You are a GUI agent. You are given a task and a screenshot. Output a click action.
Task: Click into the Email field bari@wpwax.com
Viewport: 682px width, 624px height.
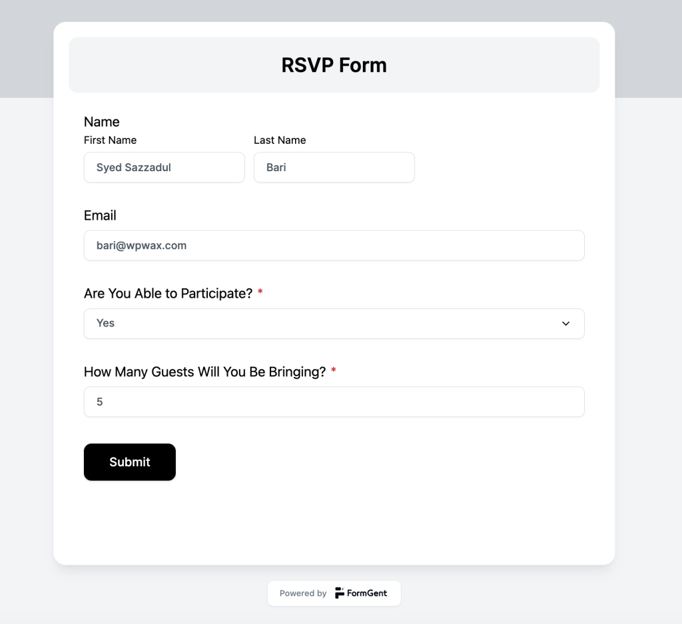pos(334,246)
